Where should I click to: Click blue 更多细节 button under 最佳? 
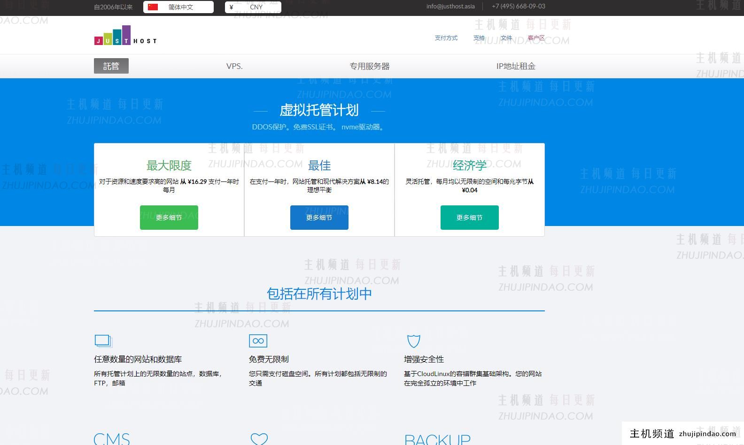(319, 218)
